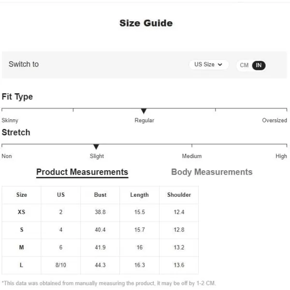The height and width of the screenshot is (290, 290).
Task: Click the Bust column header
Action: click(100, 195)
